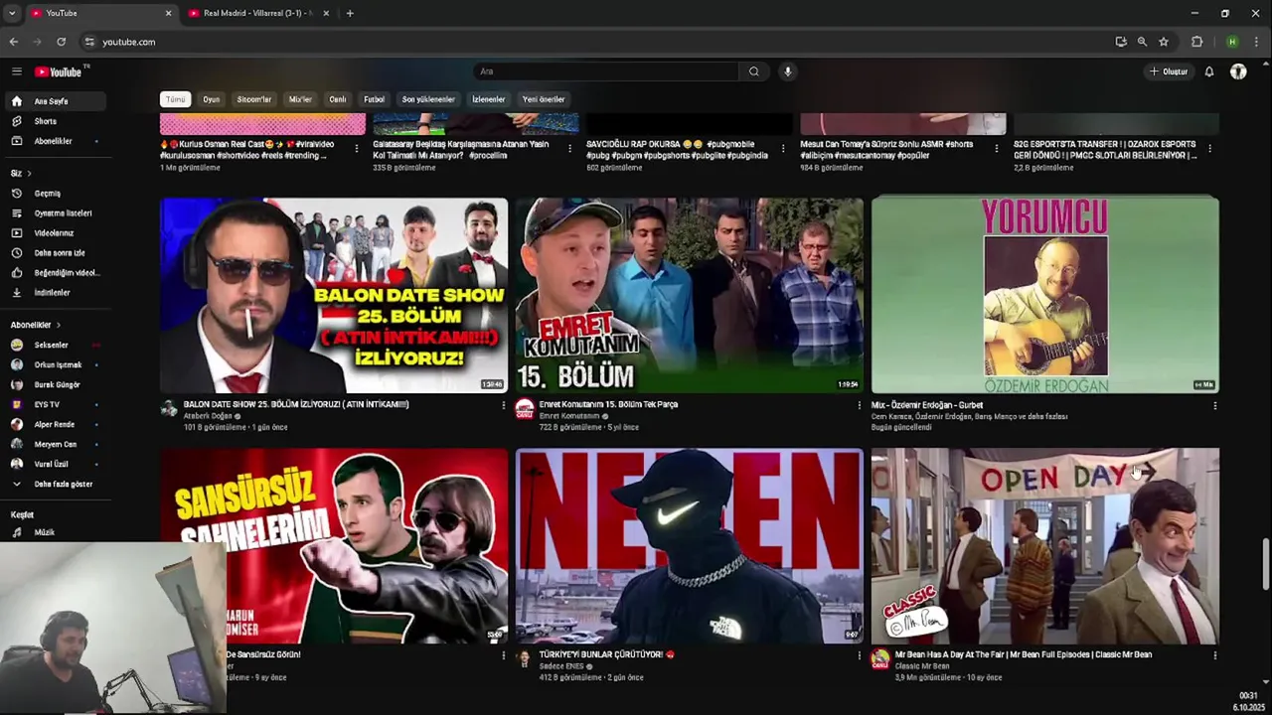Screen dimensions: 1272x715
Task: Open options menu for Balon Date Show video
Action: pos(503,405)
